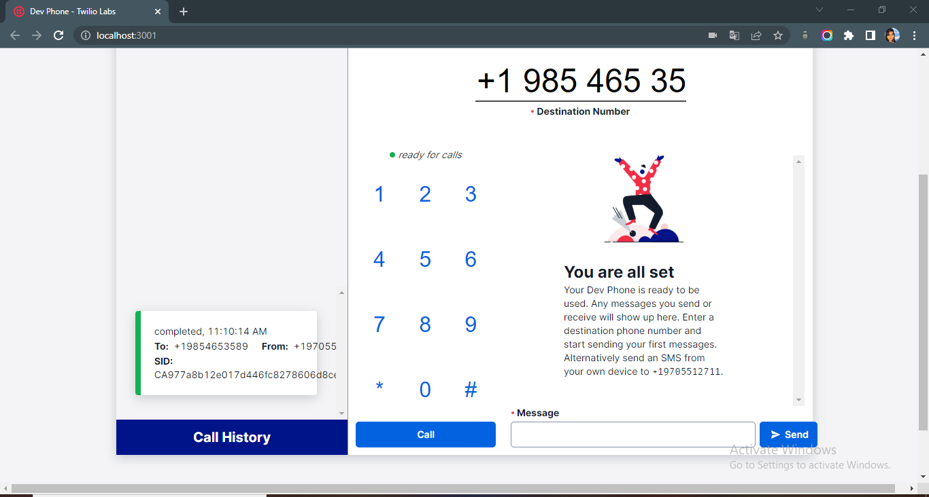Click horizontal scrollbar left arrow
The height and width of the screenshot is (497, 929).
click(5, 489)
